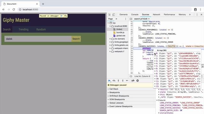Click the address bar showing localhost:8080
This screenshot has height=114, width=204.
105,9
